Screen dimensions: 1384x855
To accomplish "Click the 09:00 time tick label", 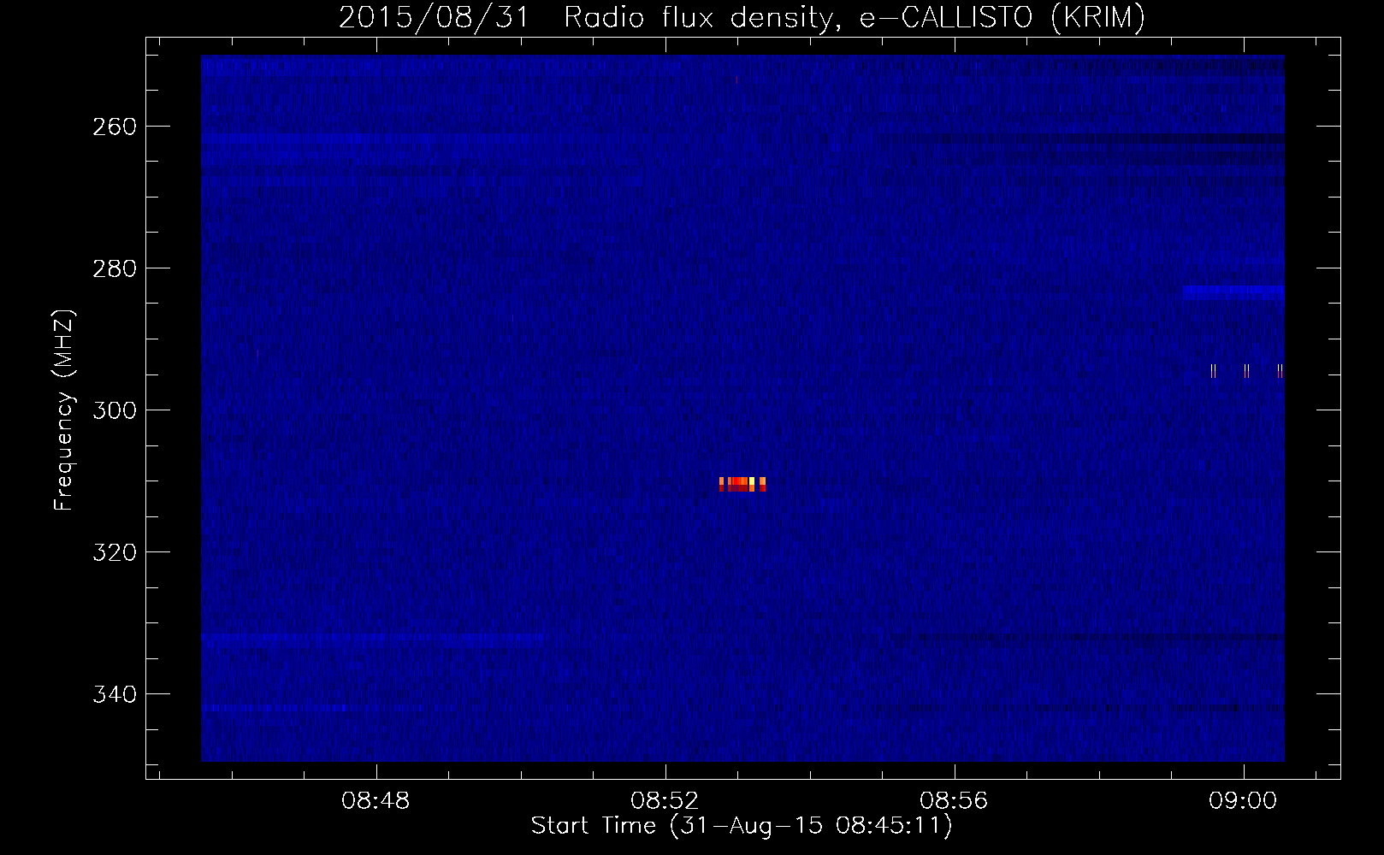I will point(1243,801).
